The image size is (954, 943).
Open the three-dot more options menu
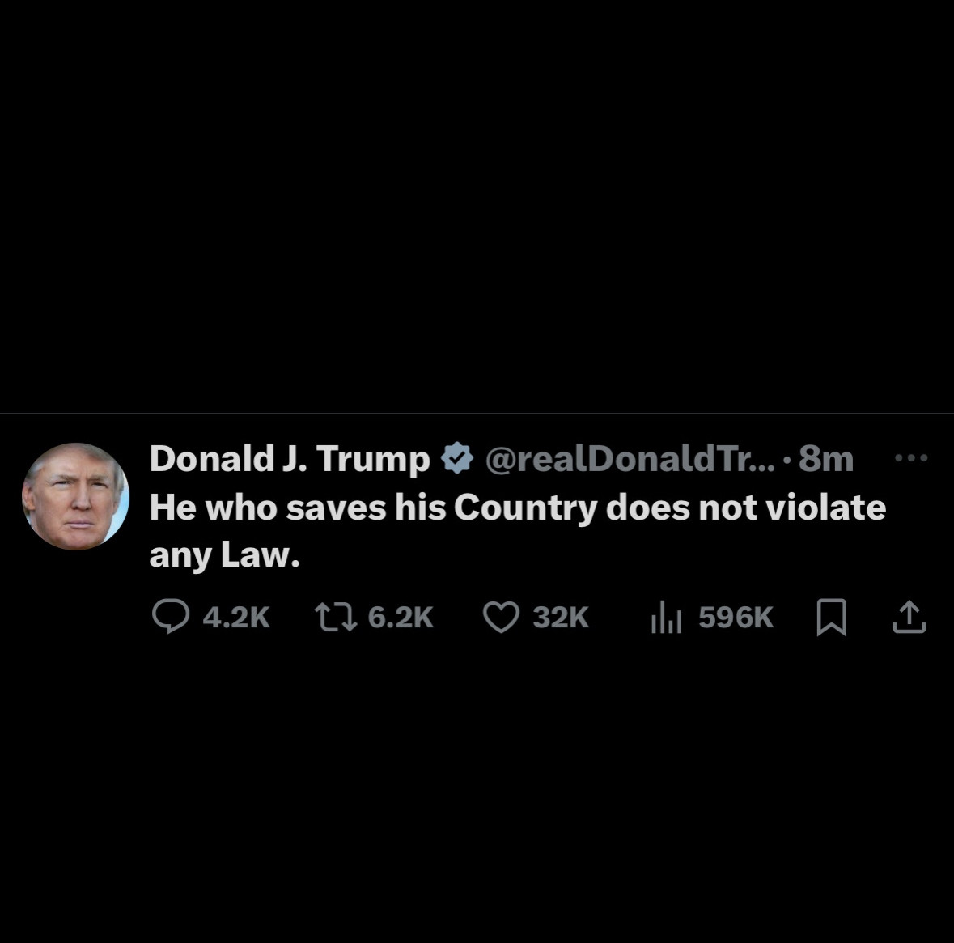(x=911, y=458)
